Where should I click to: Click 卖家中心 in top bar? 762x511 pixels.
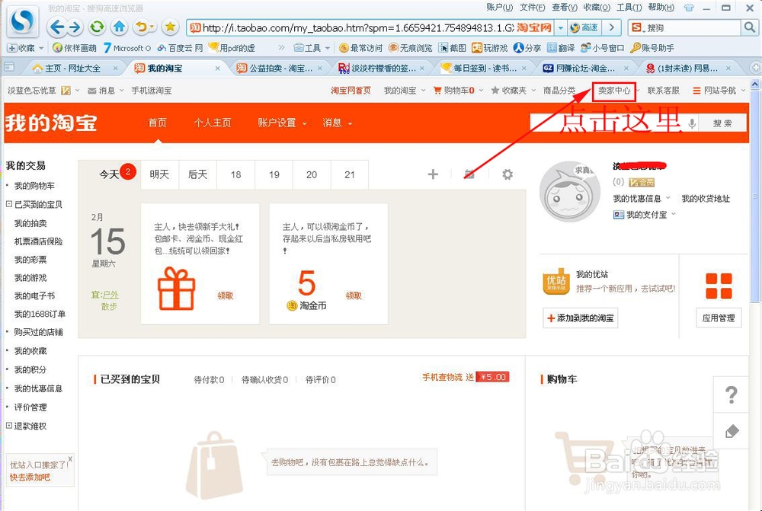[x=613, y=91]
